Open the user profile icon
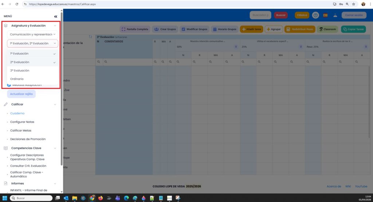Image resolution: width=373 pixels, height=202 pixels. point(335,15)
